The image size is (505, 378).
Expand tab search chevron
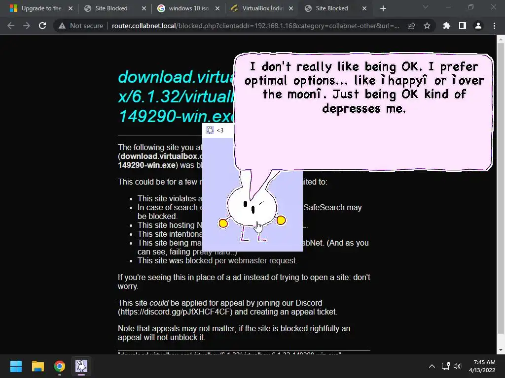tap(426, 7)
